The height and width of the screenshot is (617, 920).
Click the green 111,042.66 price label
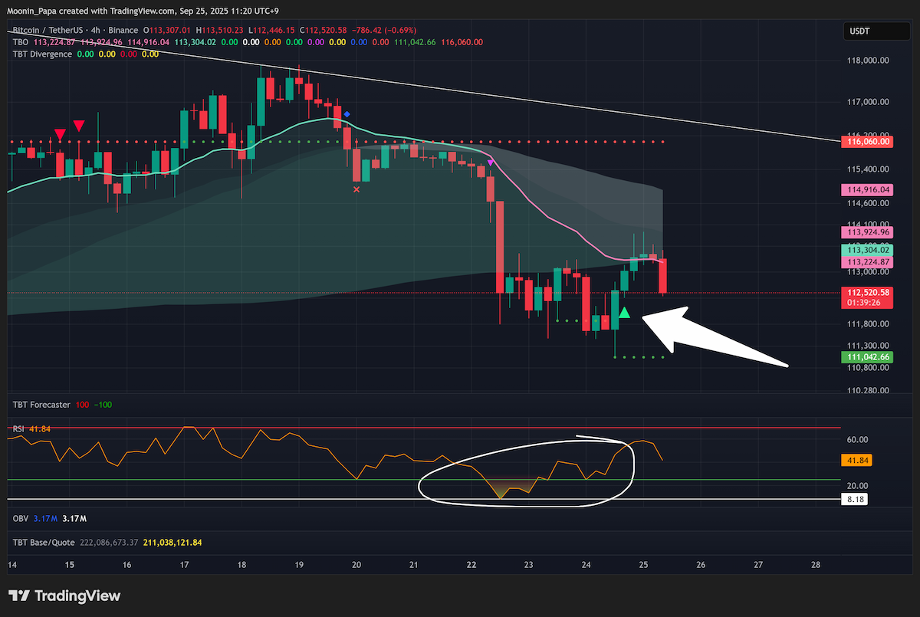pos(868,357)
